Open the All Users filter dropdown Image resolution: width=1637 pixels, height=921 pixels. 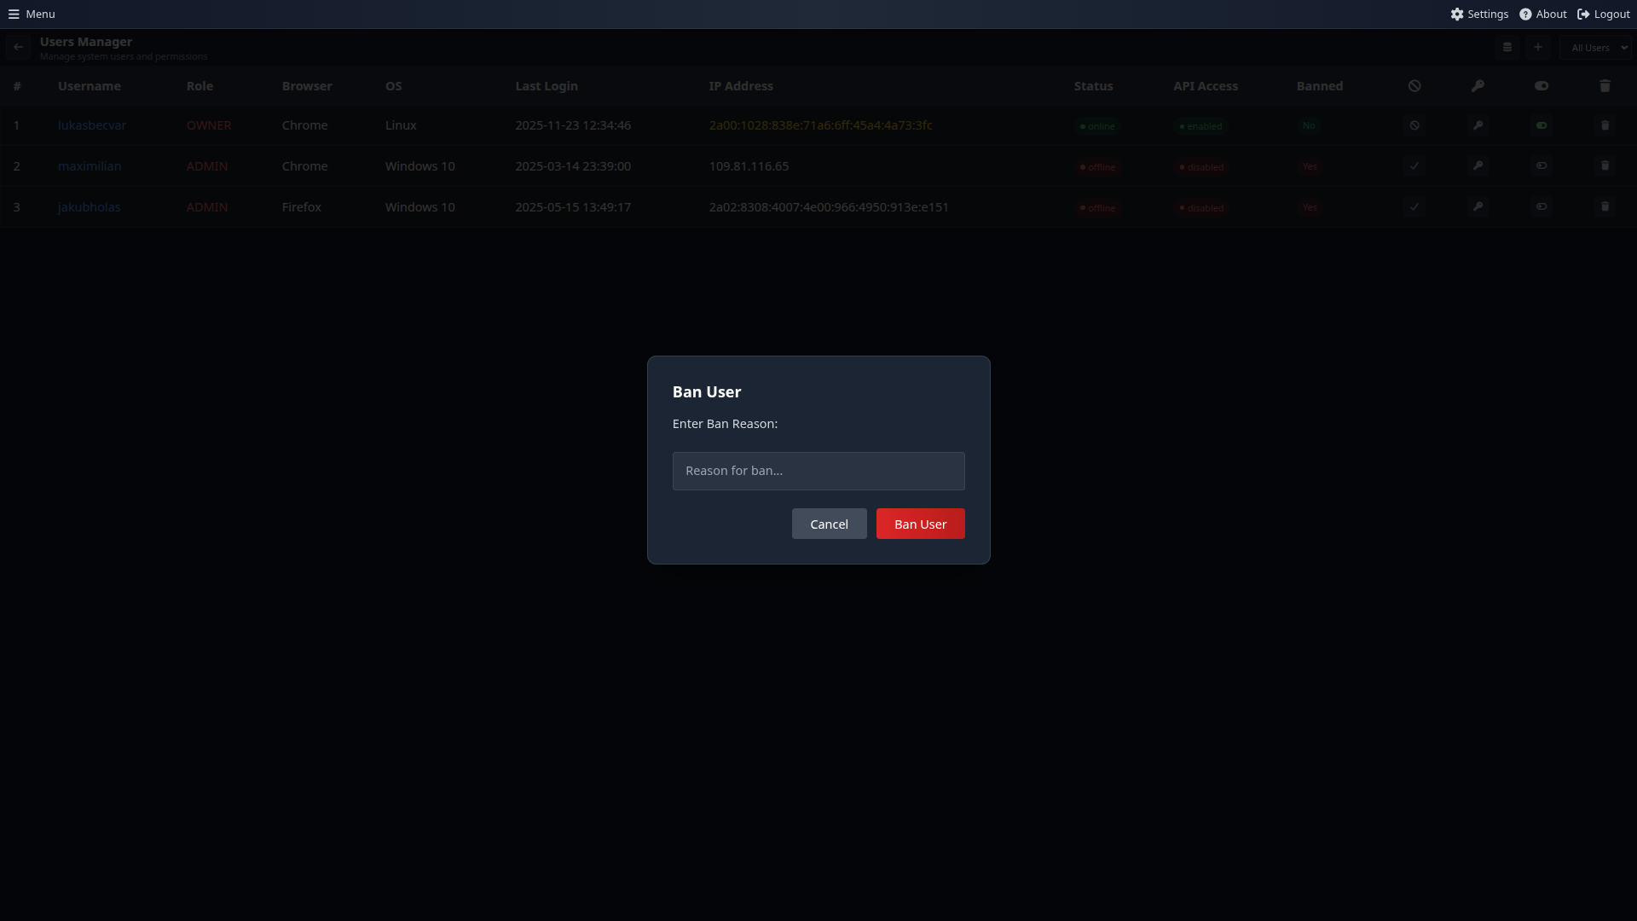pyautogui.click(x=1597, y=47)
